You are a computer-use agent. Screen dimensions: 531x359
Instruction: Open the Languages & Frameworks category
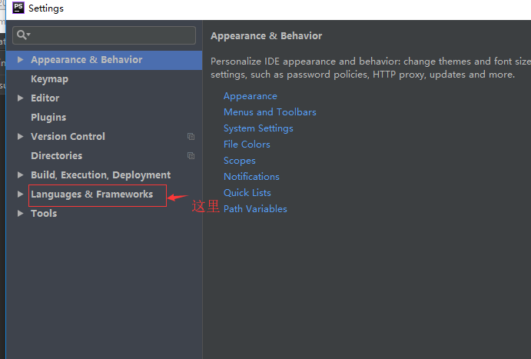coord(91,194)
